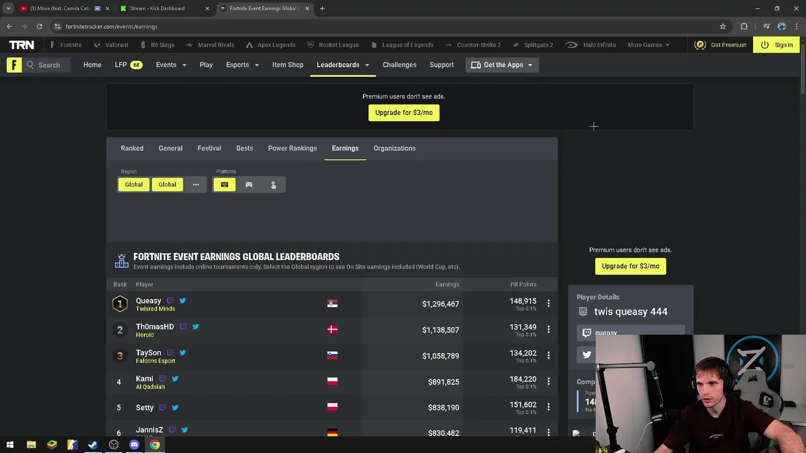Switch to the Organizations tab
806x453 pixels.
(394, 148)
